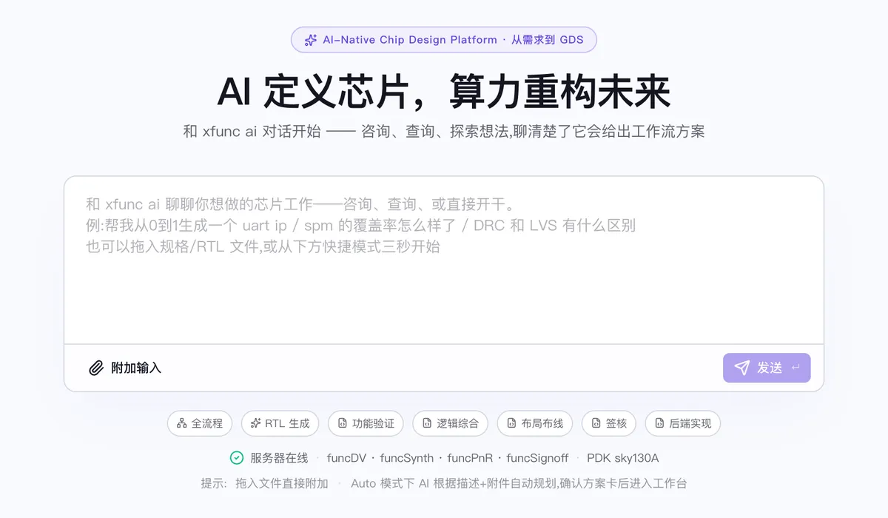Screen dimensions: 888x518
Task: Select the RTL 生成 quick mode
Action: (x=280, y=423)
